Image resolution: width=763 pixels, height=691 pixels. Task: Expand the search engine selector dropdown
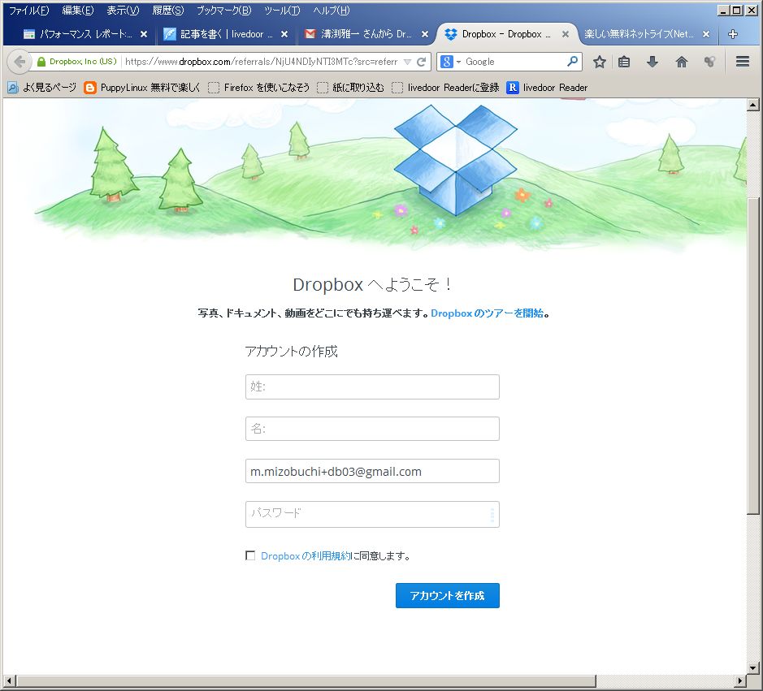click(x=458, y=63)
